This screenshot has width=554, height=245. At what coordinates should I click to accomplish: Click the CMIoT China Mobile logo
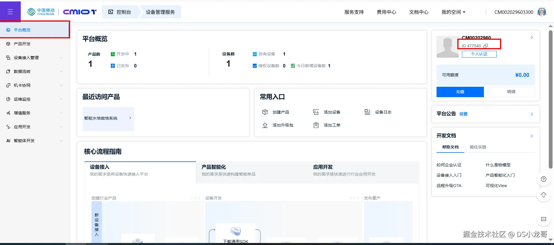62,12
